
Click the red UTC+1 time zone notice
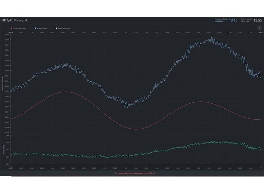point(134,173)
